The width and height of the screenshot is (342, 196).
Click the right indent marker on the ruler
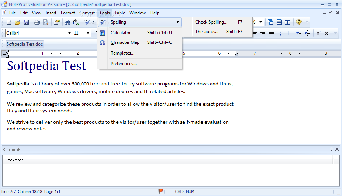coord(236,55)
